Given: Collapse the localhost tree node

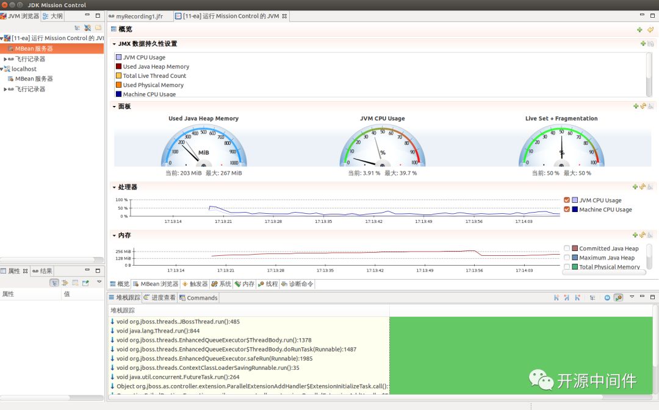Looking at the screenshot, I should pyautogui.click(x=2, y=69).
